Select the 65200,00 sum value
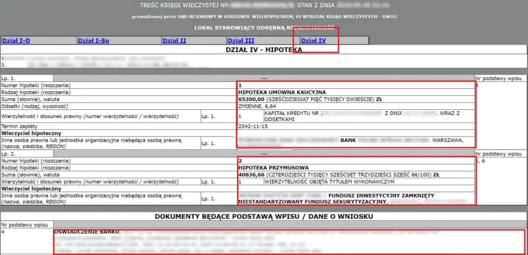The height and width of the screenshot is (255, 528). pyautogui.click(x=248, y=99)
